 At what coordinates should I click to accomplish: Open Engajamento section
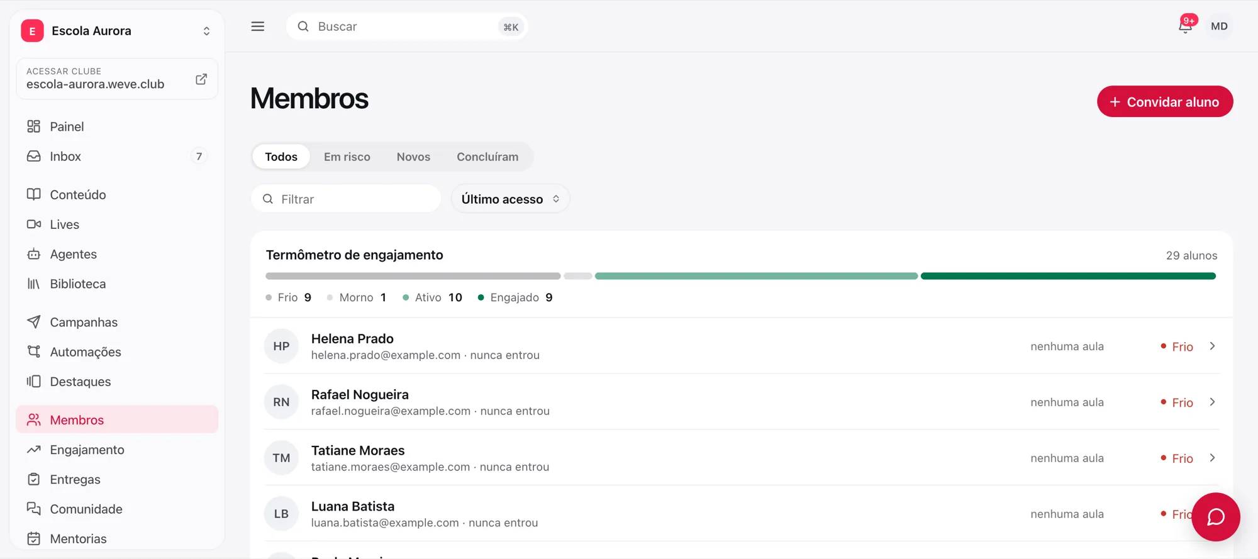117,450
